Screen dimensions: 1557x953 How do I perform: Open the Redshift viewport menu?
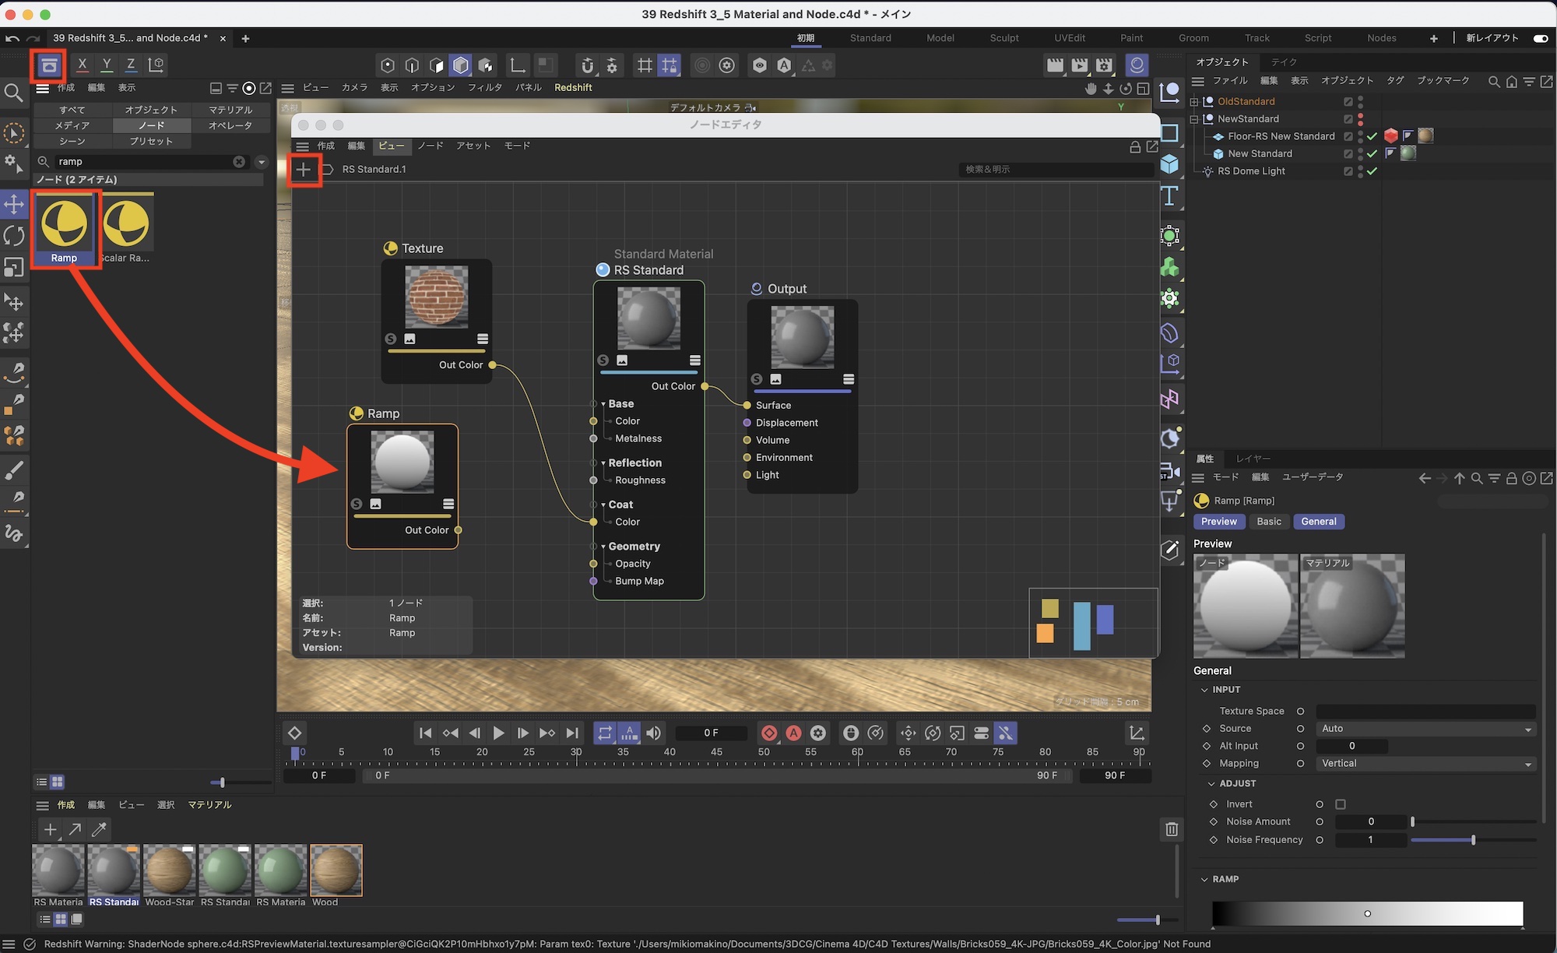tap(573, 88)
